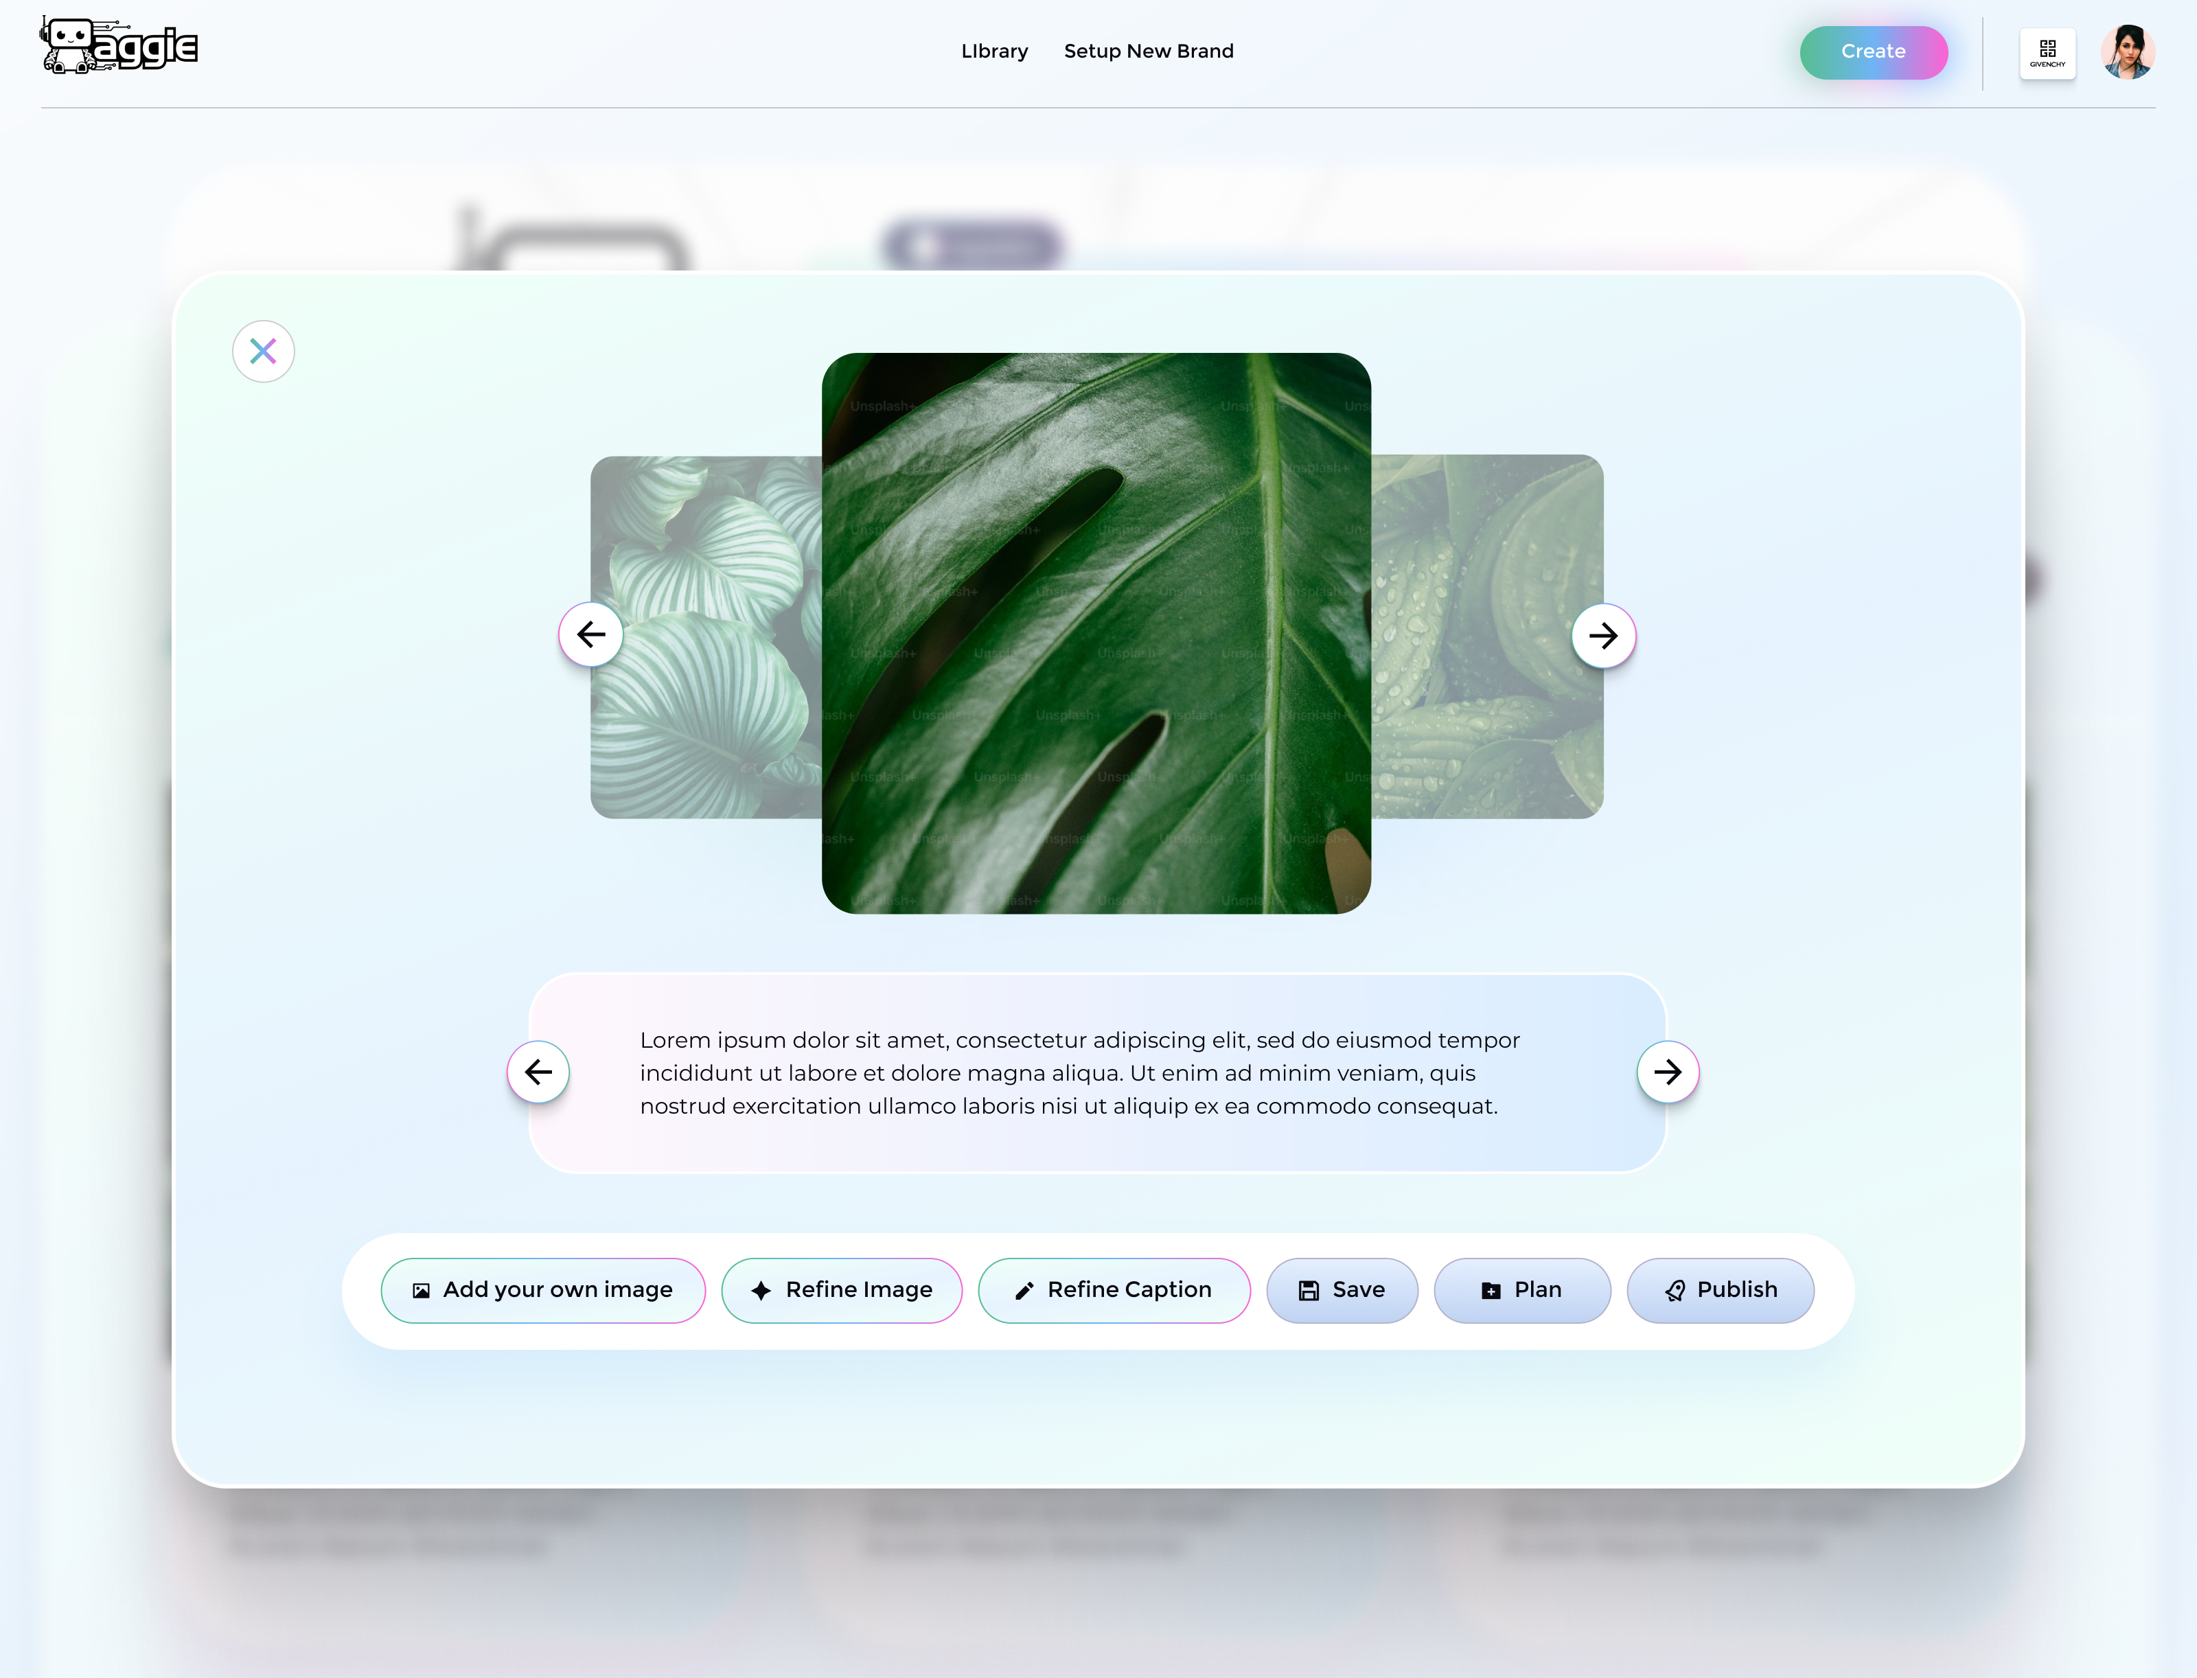Go to previous caption arrow
The height and width of the screenshot is (1678, 2197).
(538, 1072)
